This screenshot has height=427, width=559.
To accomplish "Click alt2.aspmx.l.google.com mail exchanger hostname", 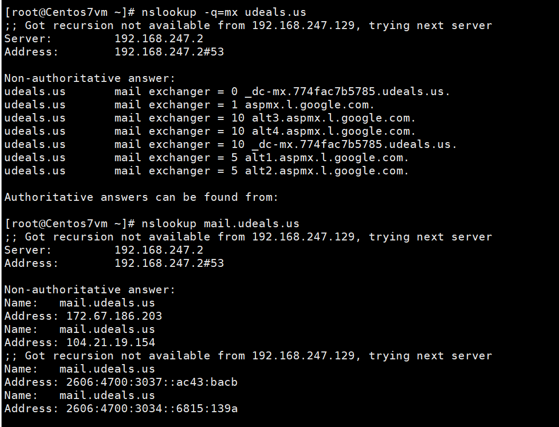I will pyautogui.click(x=327, y=171).
